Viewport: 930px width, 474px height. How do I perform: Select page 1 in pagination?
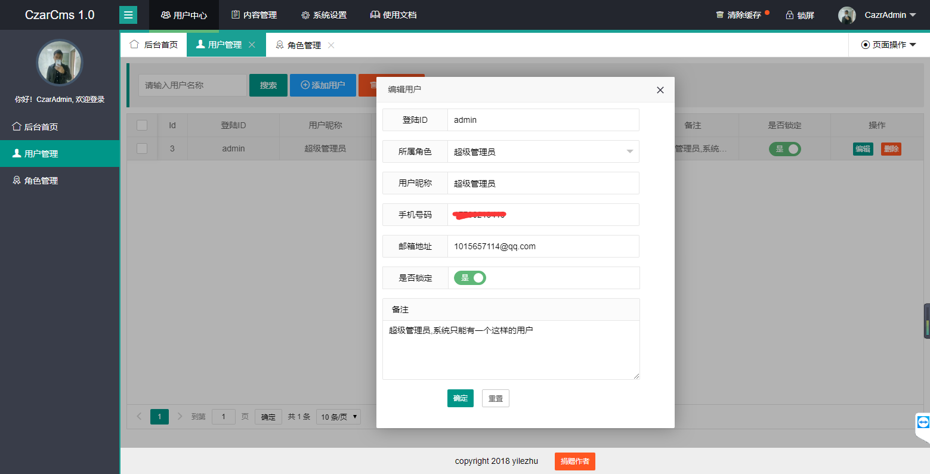(159, 417)
